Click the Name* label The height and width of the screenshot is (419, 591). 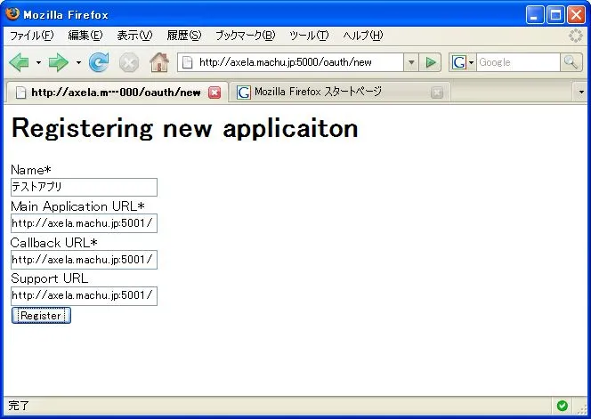31,170
